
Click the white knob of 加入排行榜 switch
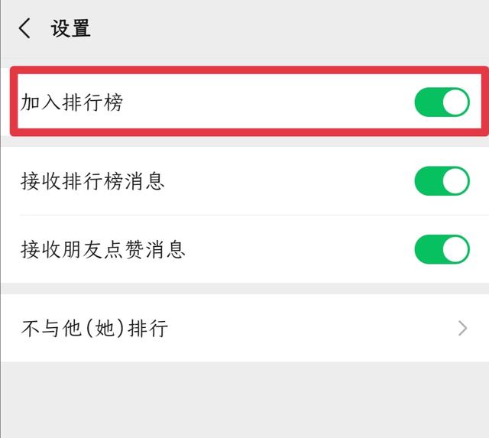click(x=455, y=102)
